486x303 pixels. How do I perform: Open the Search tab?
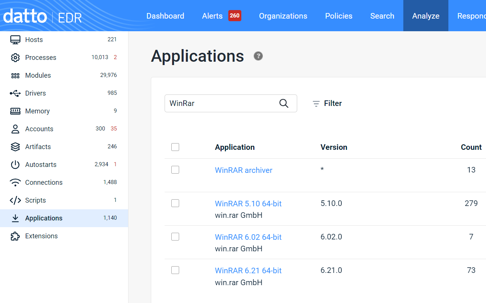pos(382,16)
